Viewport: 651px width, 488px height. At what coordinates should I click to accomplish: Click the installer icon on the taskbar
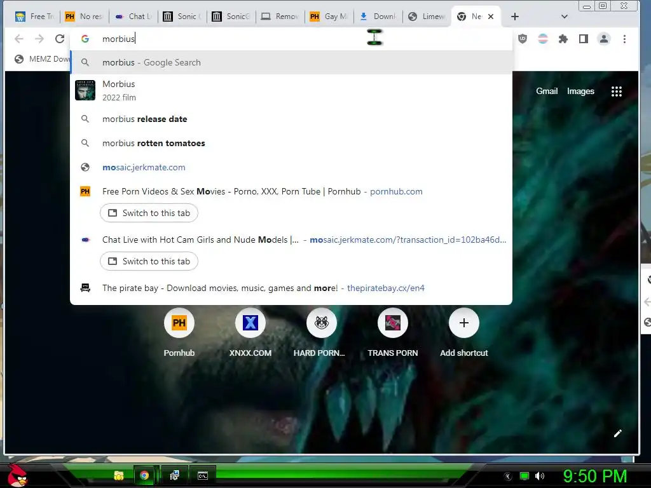coord(174,475)
